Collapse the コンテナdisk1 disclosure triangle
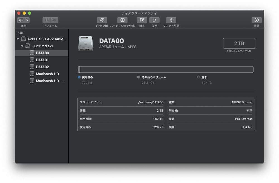 [x=22, y=46]
